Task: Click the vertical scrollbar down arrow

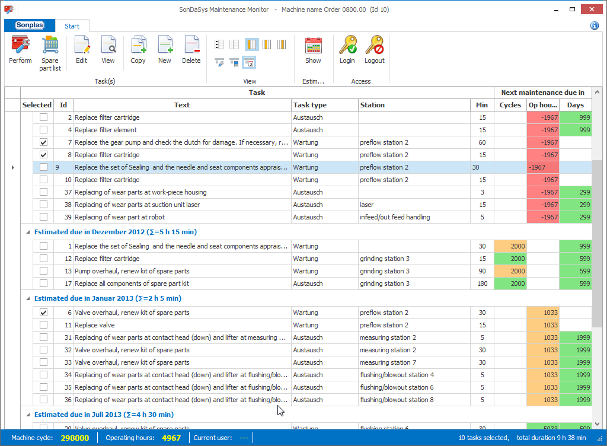Action: [597, 425]
